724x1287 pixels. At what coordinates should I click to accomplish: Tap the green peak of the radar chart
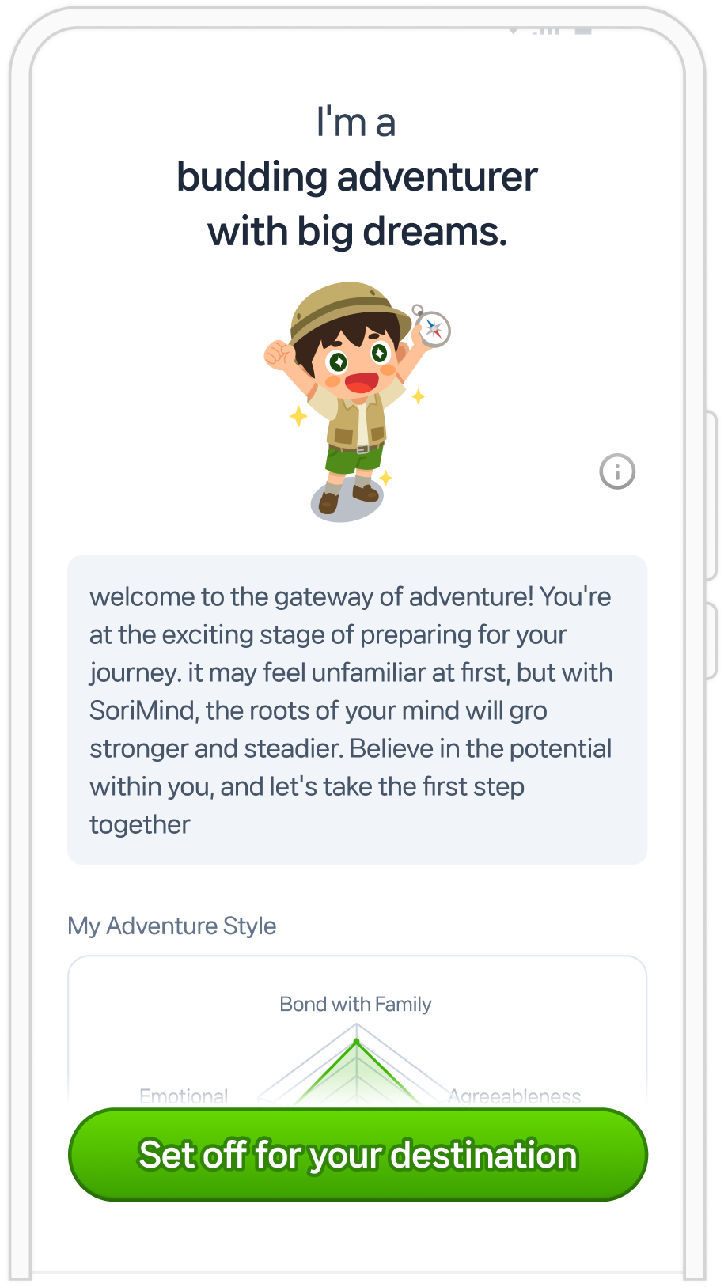coord(357,1042)
